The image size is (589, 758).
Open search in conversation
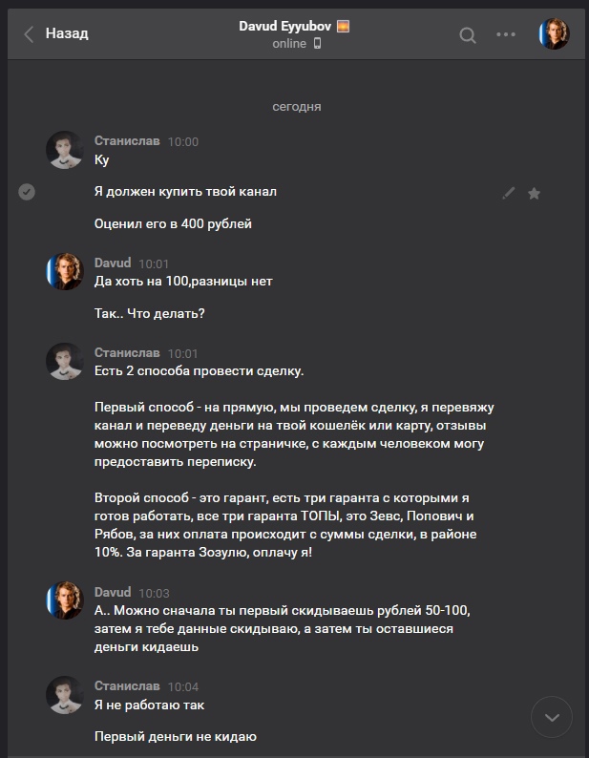468,35
